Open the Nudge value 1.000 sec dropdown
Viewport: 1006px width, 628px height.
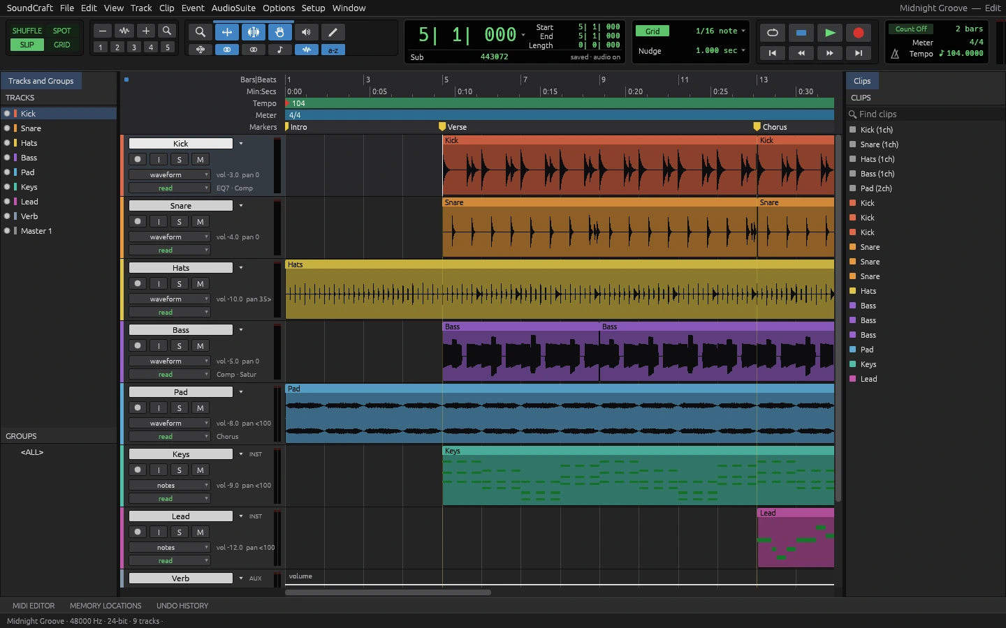click(720, 51)
